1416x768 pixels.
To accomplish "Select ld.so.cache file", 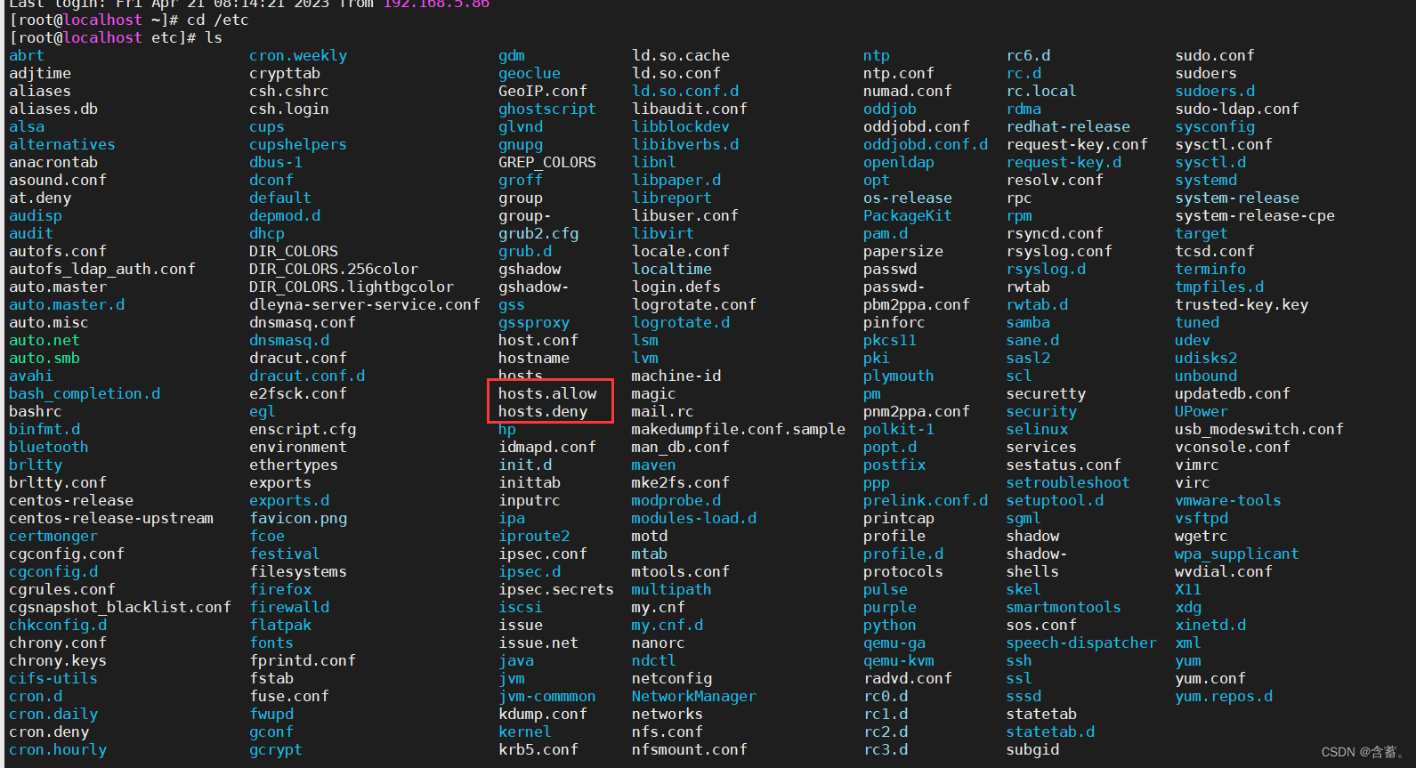I will [x=681, y=55].
